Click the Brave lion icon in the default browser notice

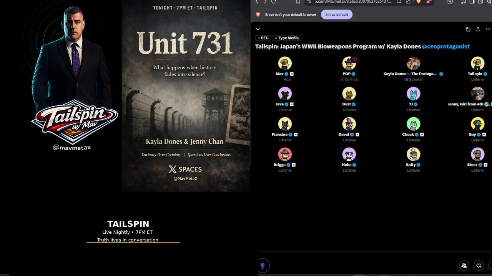[x=258, y=15]
